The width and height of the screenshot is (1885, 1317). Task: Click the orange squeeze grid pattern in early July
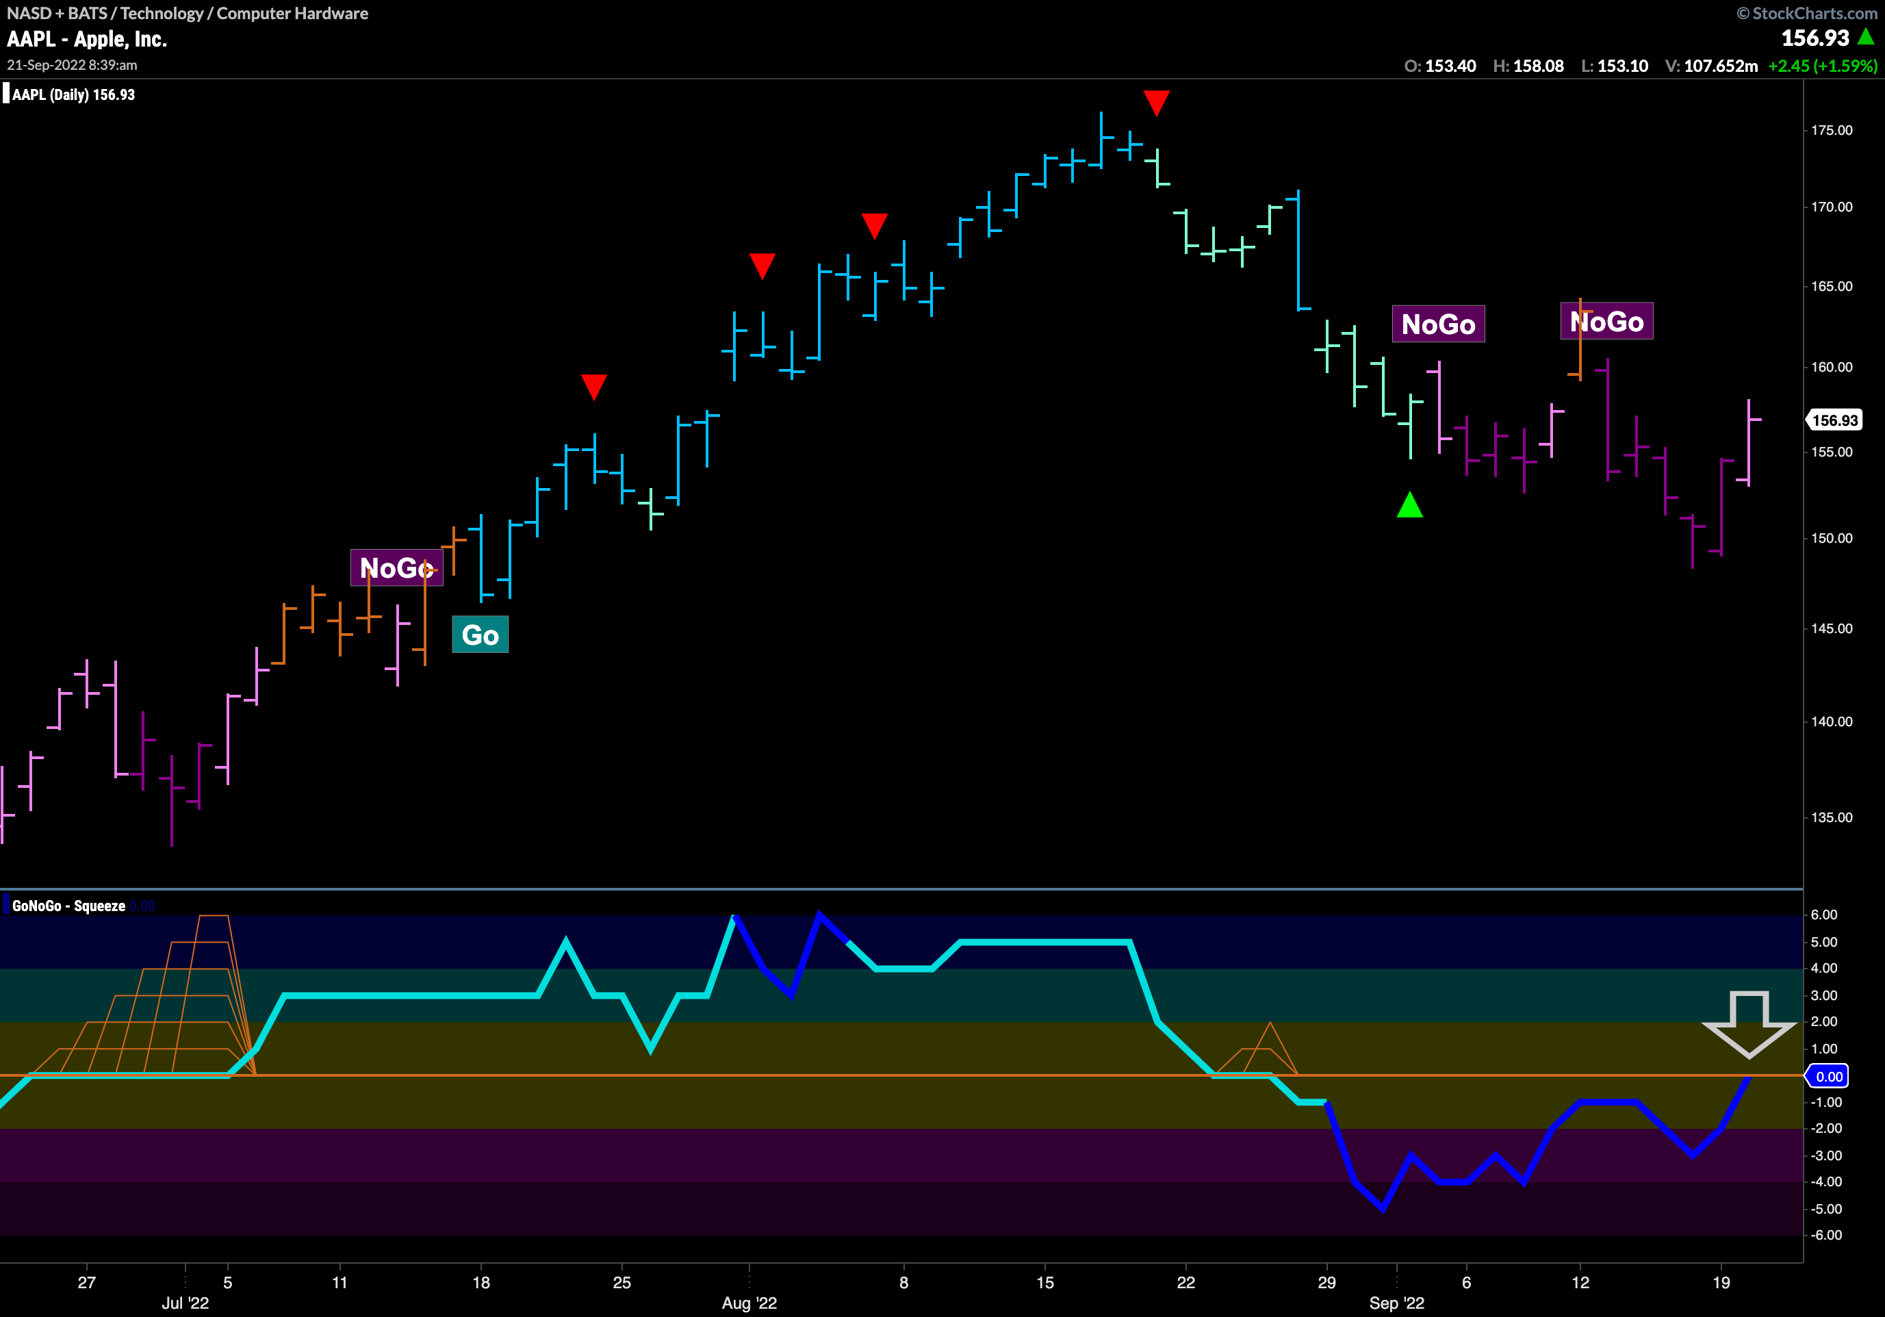(x=144, y=995)
